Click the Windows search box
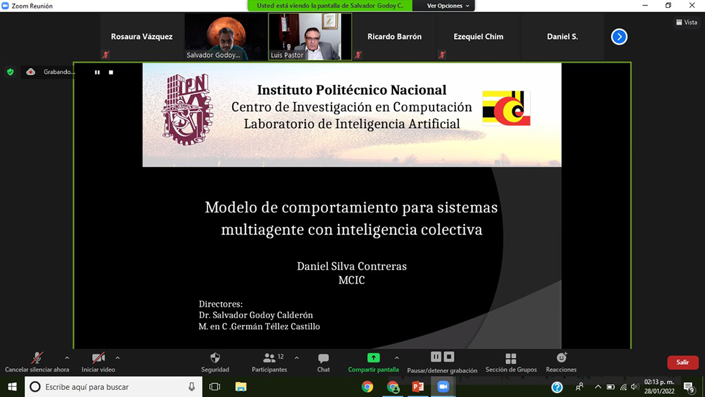Image resolution: width=705 pixels, height=397 pixels. [x=112, y=387]
